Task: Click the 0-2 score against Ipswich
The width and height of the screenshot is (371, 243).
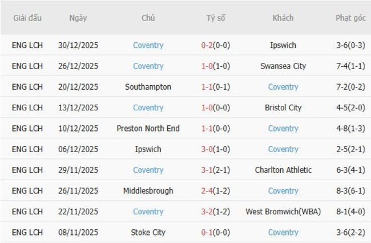Action: 207,45
